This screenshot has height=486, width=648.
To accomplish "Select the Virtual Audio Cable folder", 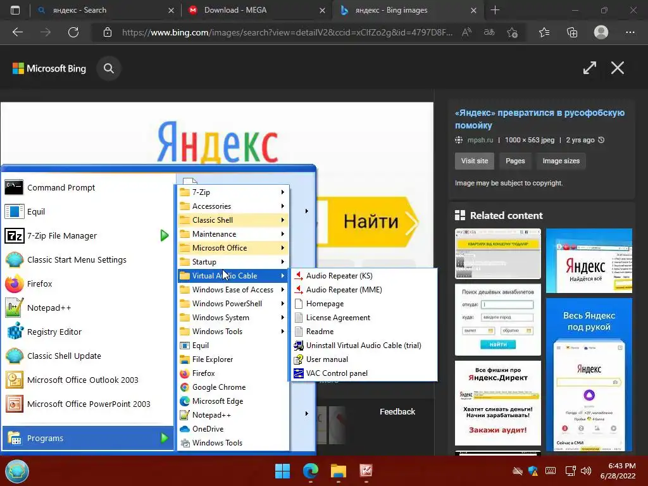I will tap(233, 276).
